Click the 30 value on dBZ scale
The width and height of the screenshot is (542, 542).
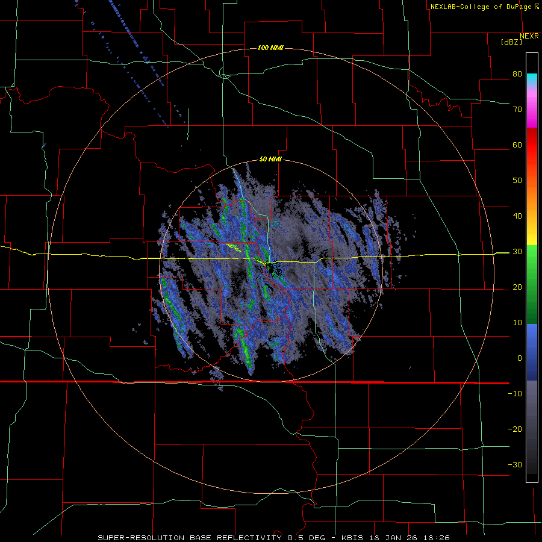tap(517, 252)
